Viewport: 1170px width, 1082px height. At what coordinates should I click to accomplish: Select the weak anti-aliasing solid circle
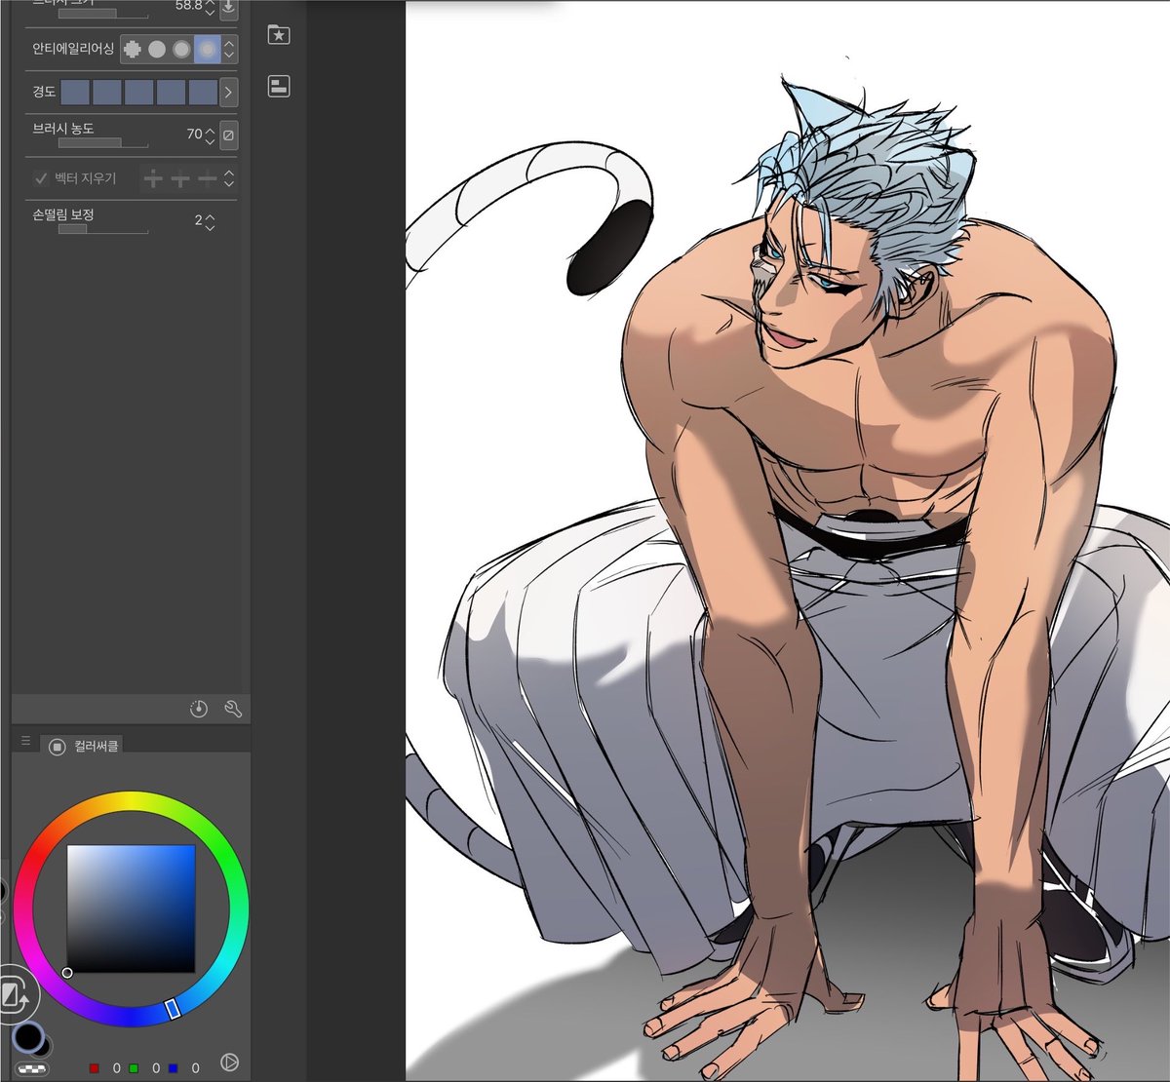coord(157,49)
